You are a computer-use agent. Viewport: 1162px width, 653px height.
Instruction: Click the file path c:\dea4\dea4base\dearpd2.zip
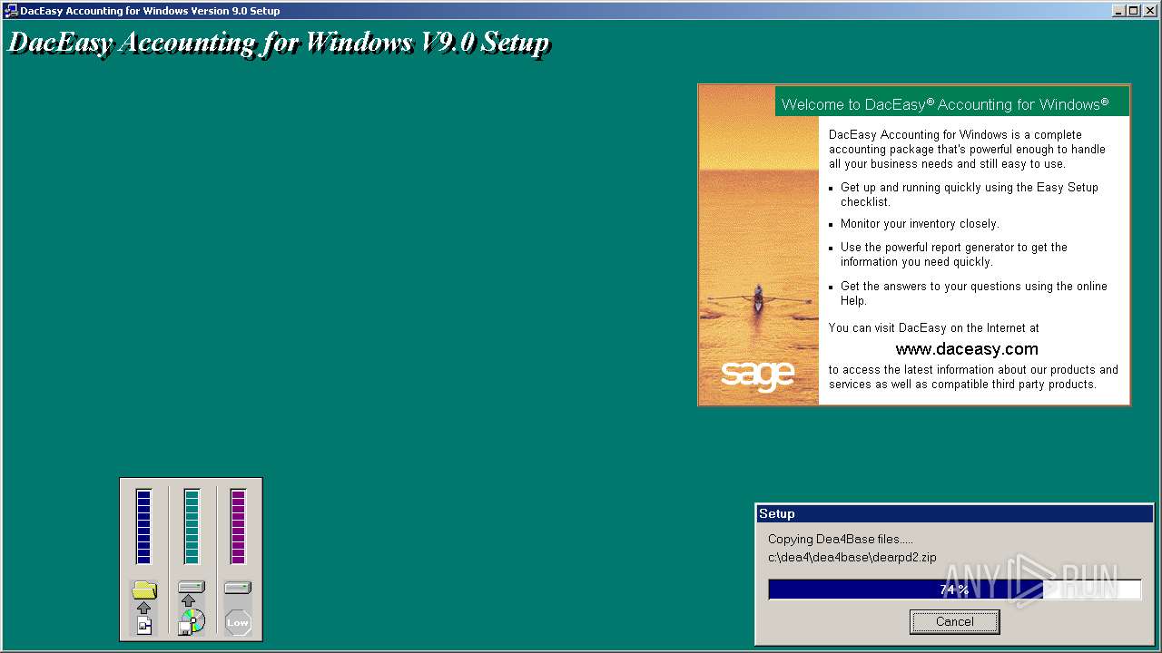[x=852, y=558]
